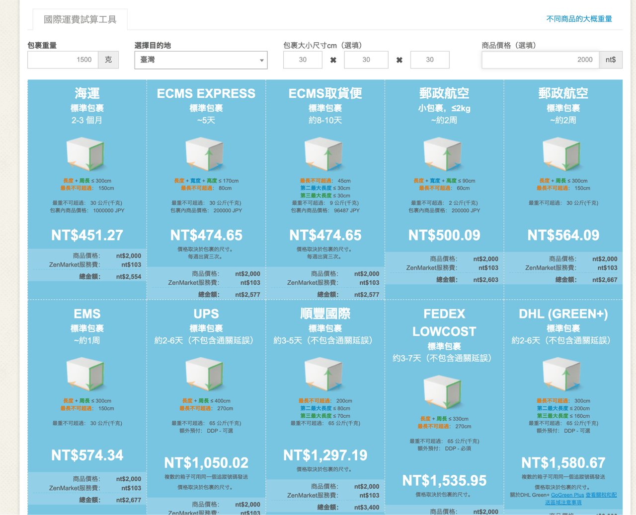Click the NT$1,297.19 price
The width and height of the screenshot is (636, 515).
coord(325,455)
